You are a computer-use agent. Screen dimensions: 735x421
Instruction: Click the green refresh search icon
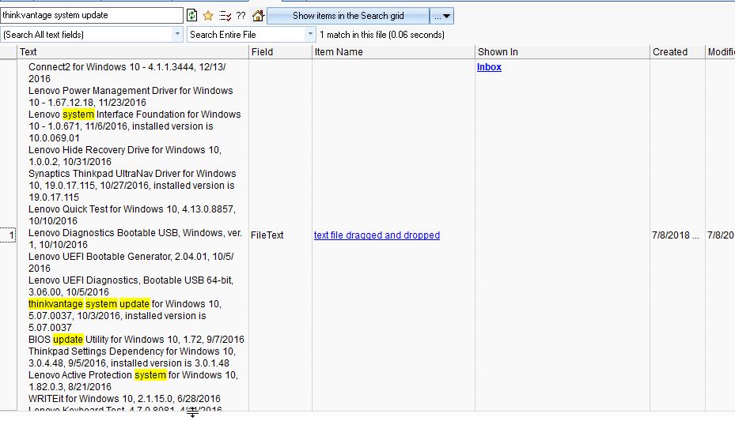pos(191,16)
